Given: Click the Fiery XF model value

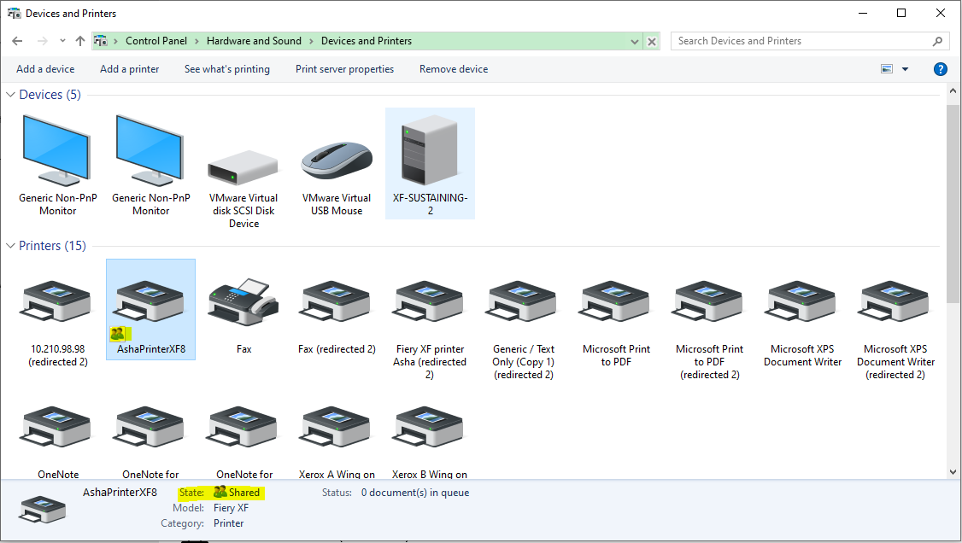Looking at the screenshot, I should pyautogui.click(x=232, y=508).
